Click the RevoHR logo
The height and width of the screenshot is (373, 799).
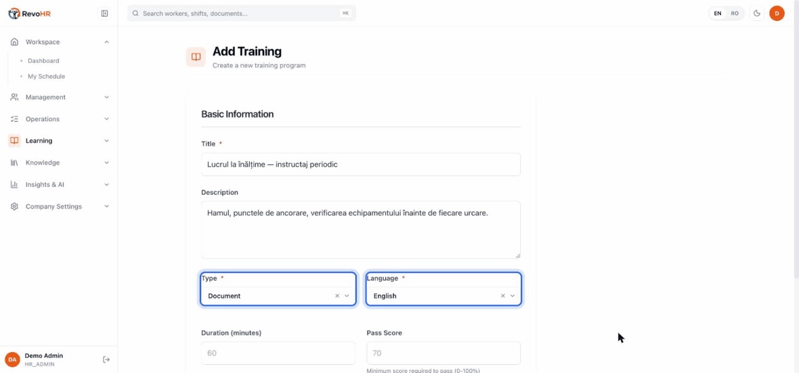tap(30, 14)
